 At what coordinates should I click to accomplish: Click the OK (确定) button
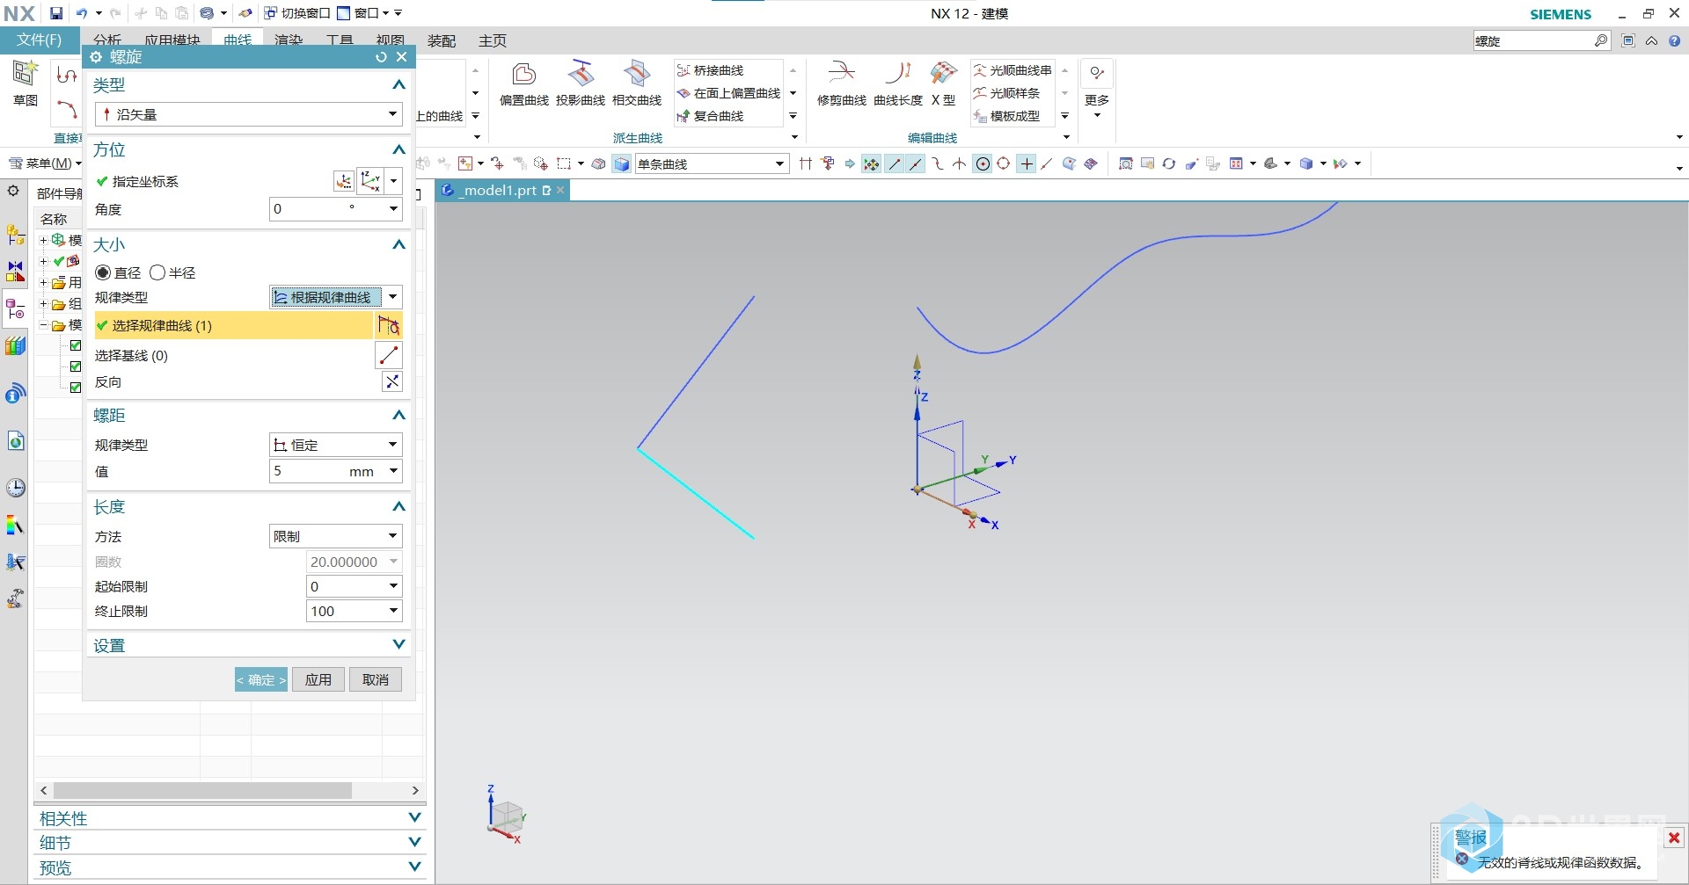[261, 679]
